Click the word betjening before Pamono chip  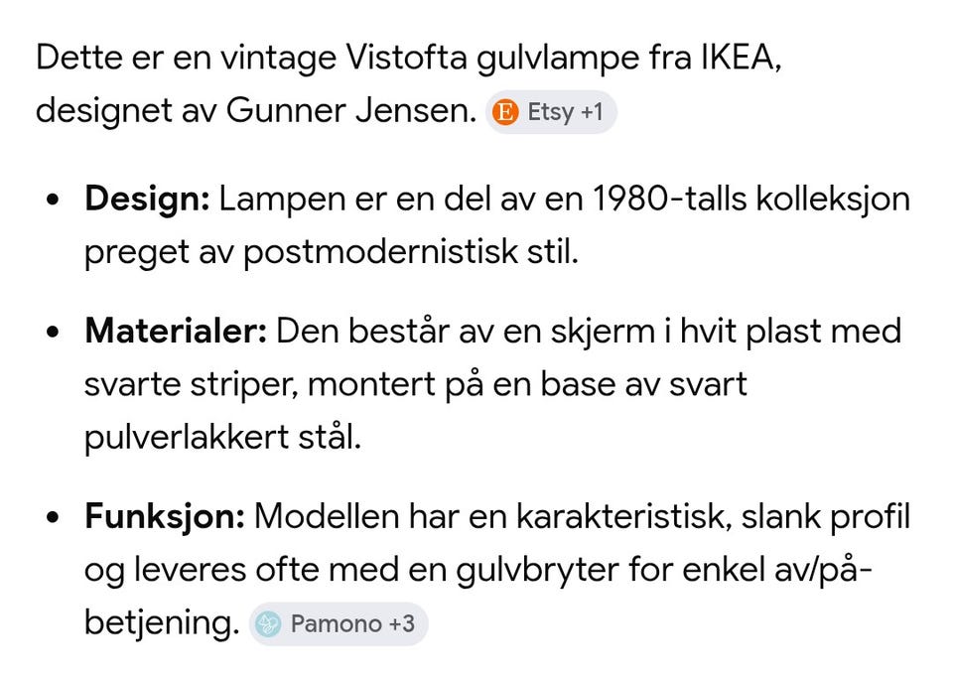tap(162, 624)
